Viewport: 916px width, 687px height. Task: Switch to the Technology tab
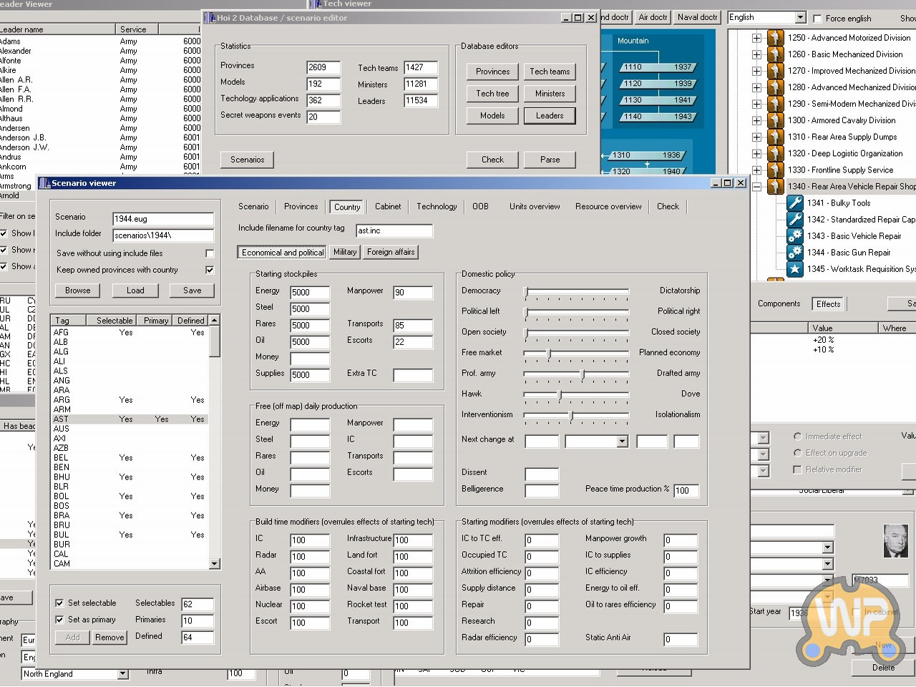(437, 207)
